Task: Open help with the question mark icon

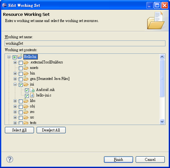Action: click(x=10, y=159)
